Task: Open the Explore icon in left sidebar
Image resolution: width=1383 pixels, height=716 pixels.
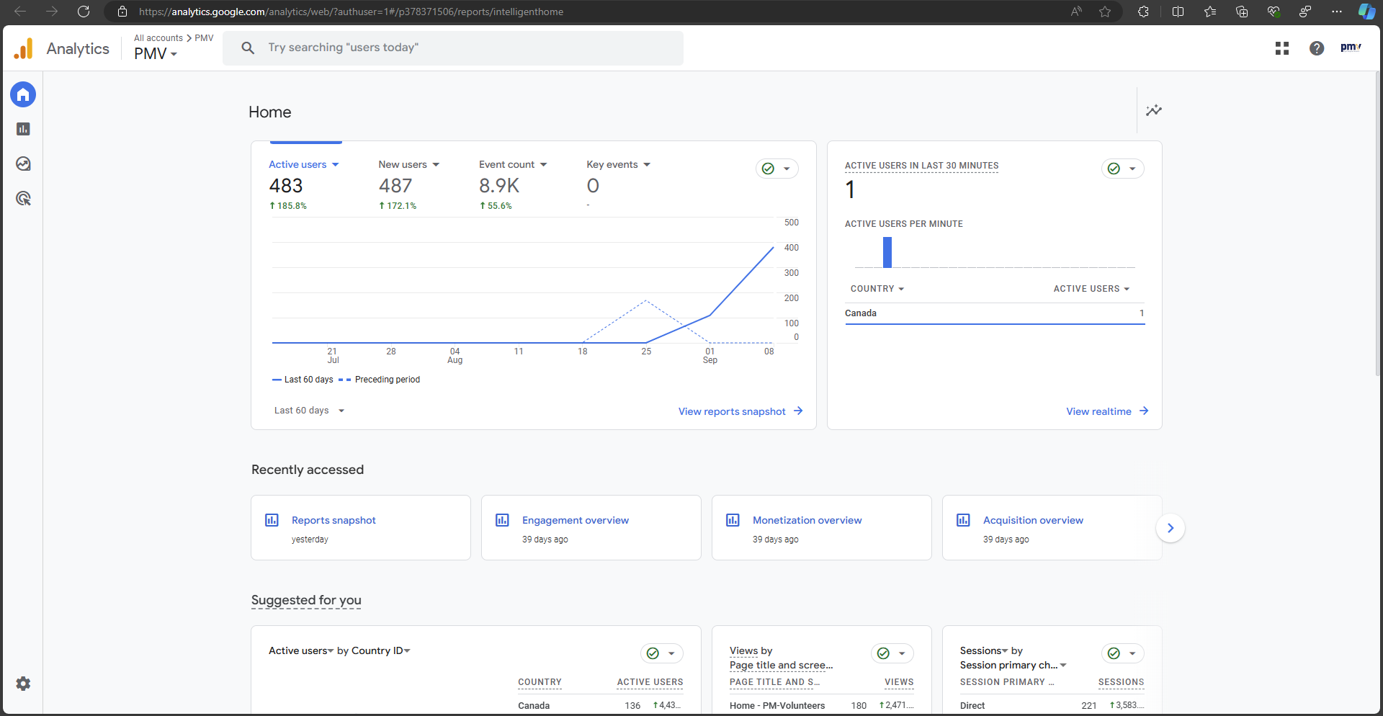Action: (x=23, y=164)
